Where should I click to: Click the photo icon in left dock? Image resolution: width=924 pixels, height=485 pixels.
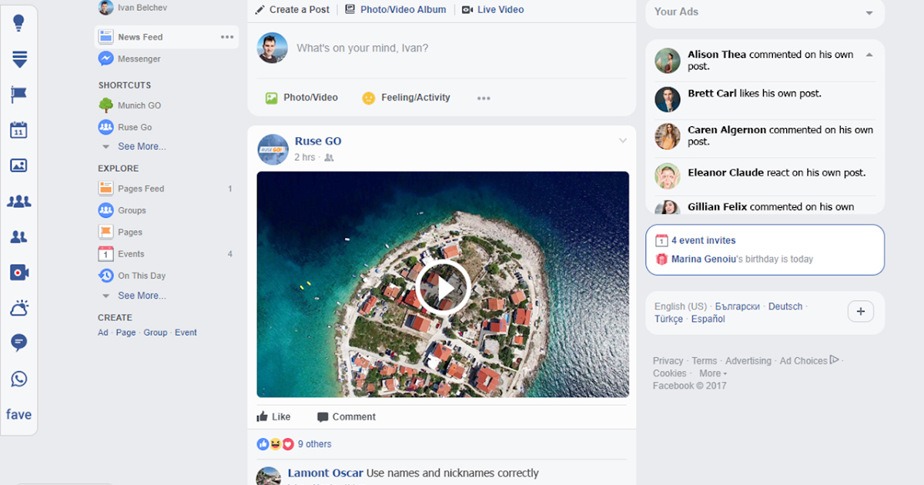pyautogui.click(x=19, y=166)
